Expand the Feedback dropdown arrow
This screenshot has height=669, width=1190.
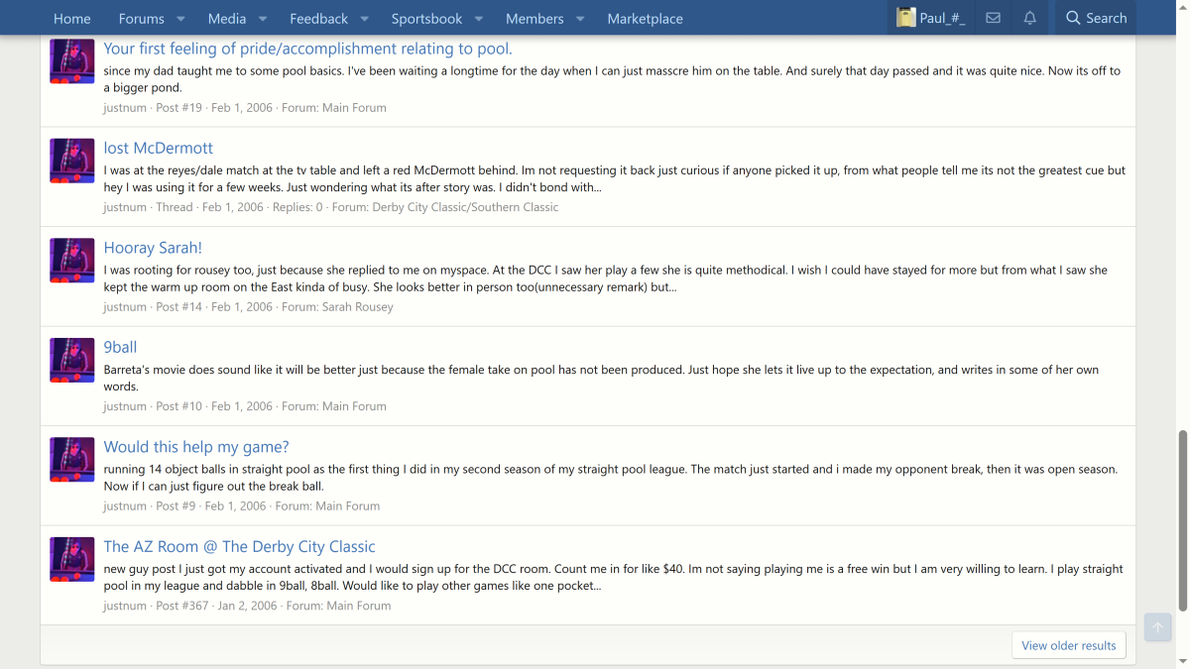coord(364,19)
